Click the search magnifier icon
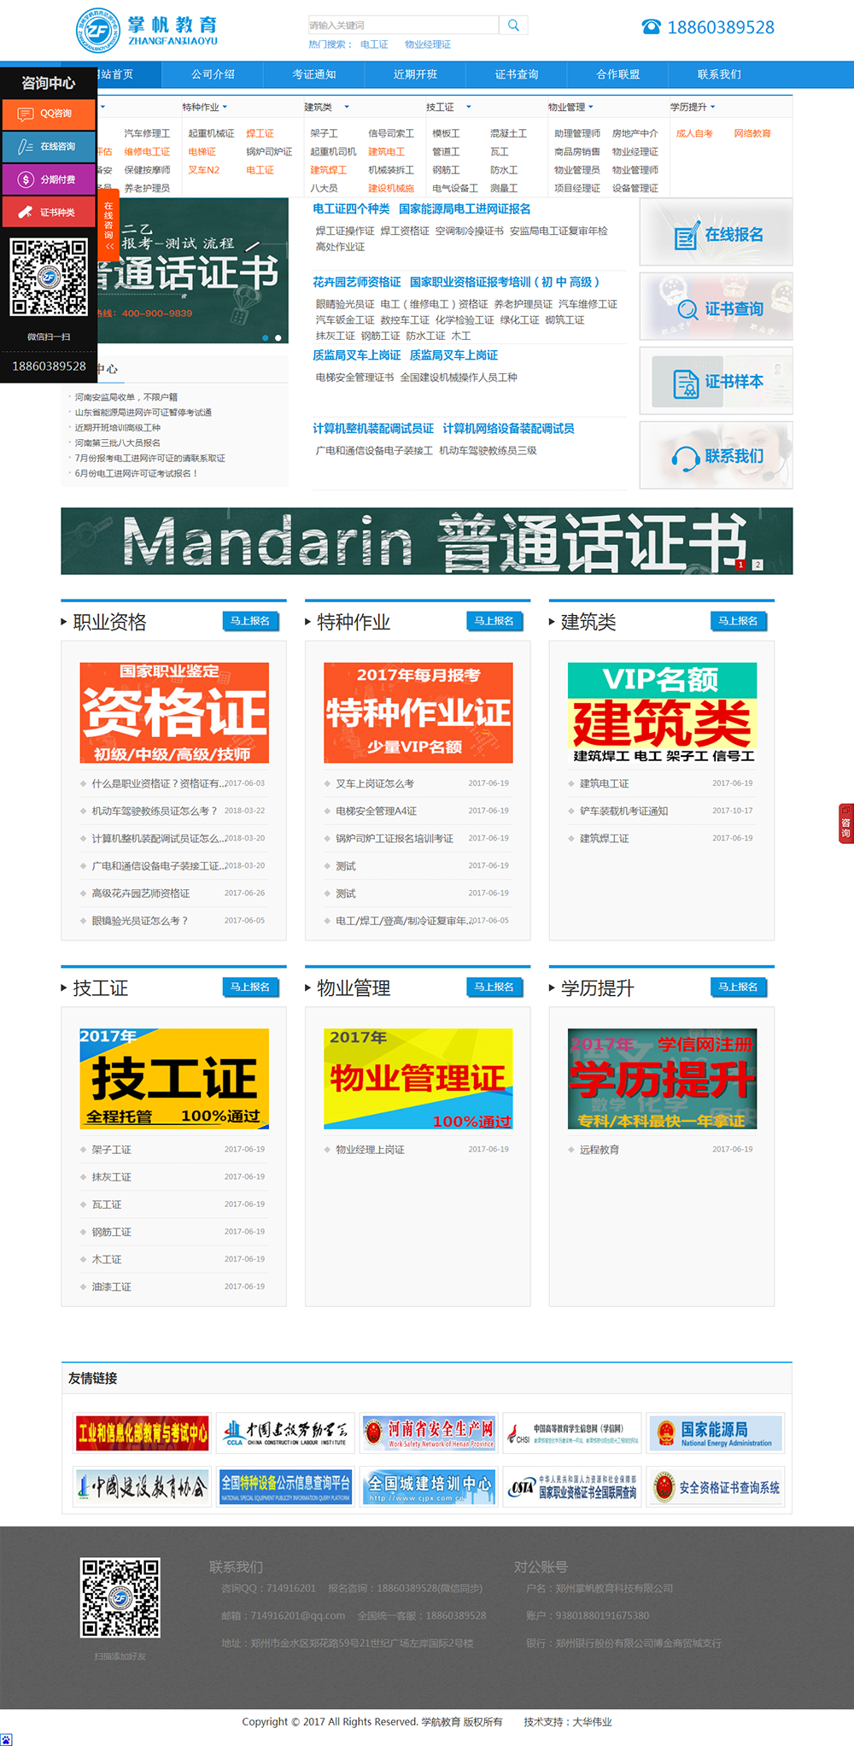Screen dimensions: 854x1746 tap(513, 26)
